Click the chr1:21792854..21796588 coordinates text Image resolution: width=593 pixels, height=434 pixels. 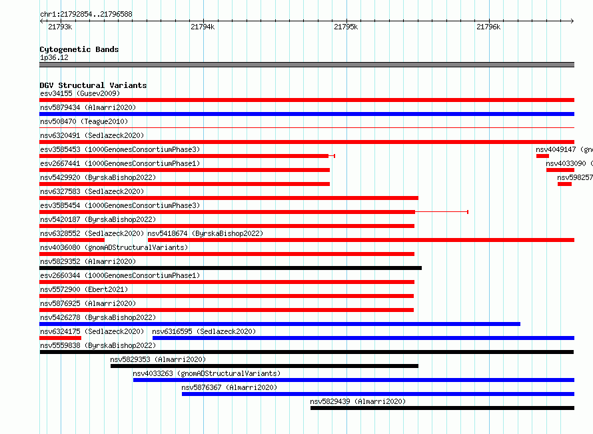[x=86, y=14]
